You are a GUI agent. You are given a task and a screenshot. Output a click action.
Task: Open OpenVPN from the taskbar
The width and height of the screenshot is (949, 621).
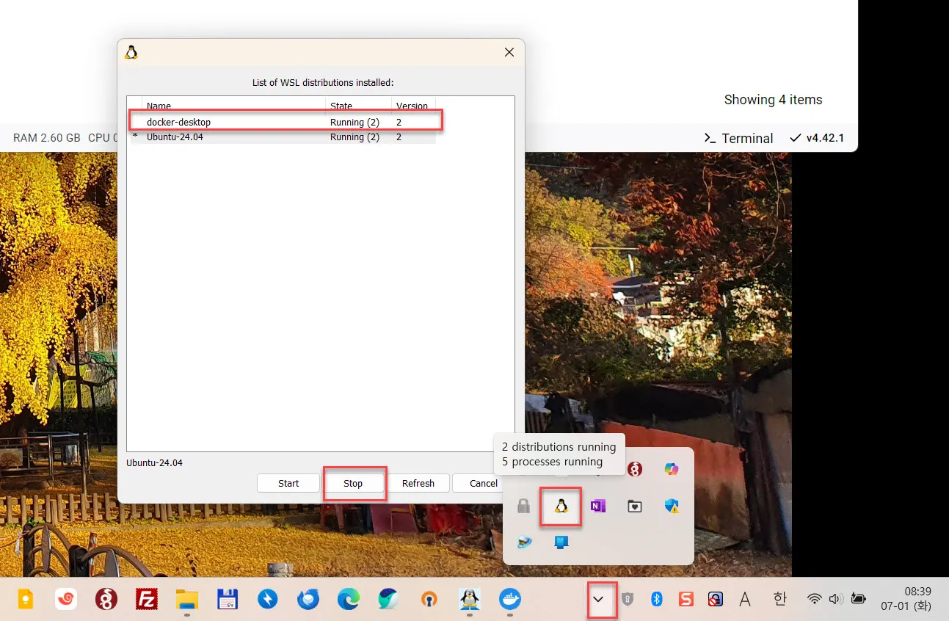(429, 598)
